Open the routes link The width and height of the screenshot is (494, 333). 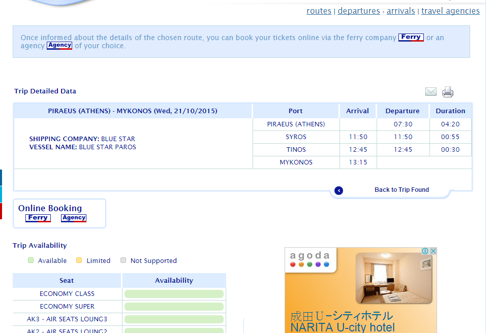coord(319,11)
